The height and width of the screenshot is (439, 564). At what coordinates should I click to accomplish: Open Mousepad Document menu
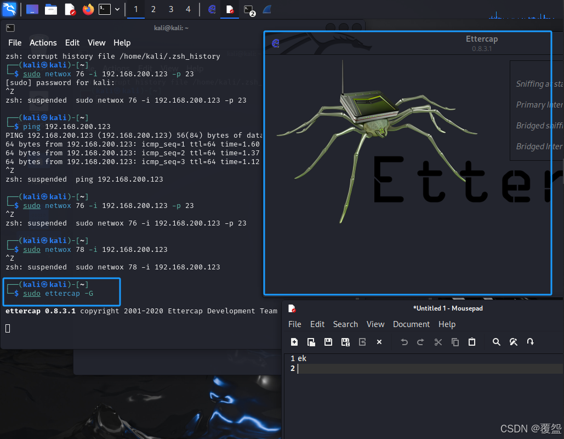[411, 324]
